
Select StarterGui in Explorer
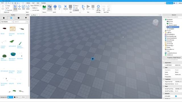169,42
